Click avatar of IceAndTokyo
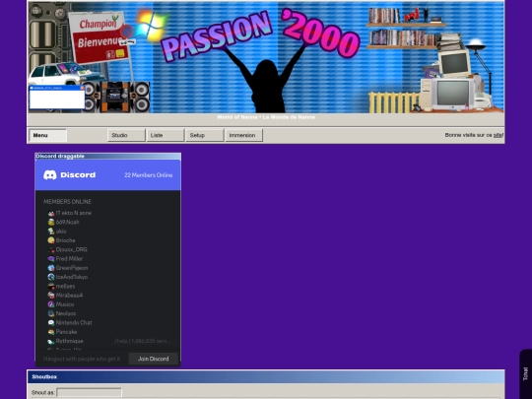The height and width of the screenshot is (399, 532). click(x=51, y=277)
